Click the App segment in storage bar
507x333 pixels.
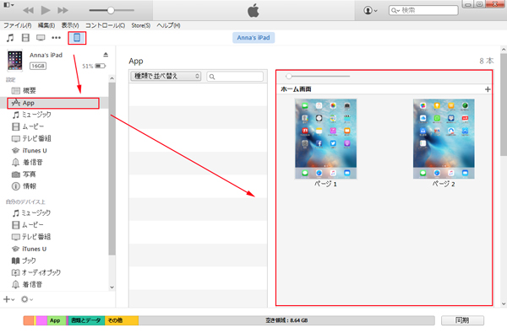pyautogui.click(x=57, y=320)
